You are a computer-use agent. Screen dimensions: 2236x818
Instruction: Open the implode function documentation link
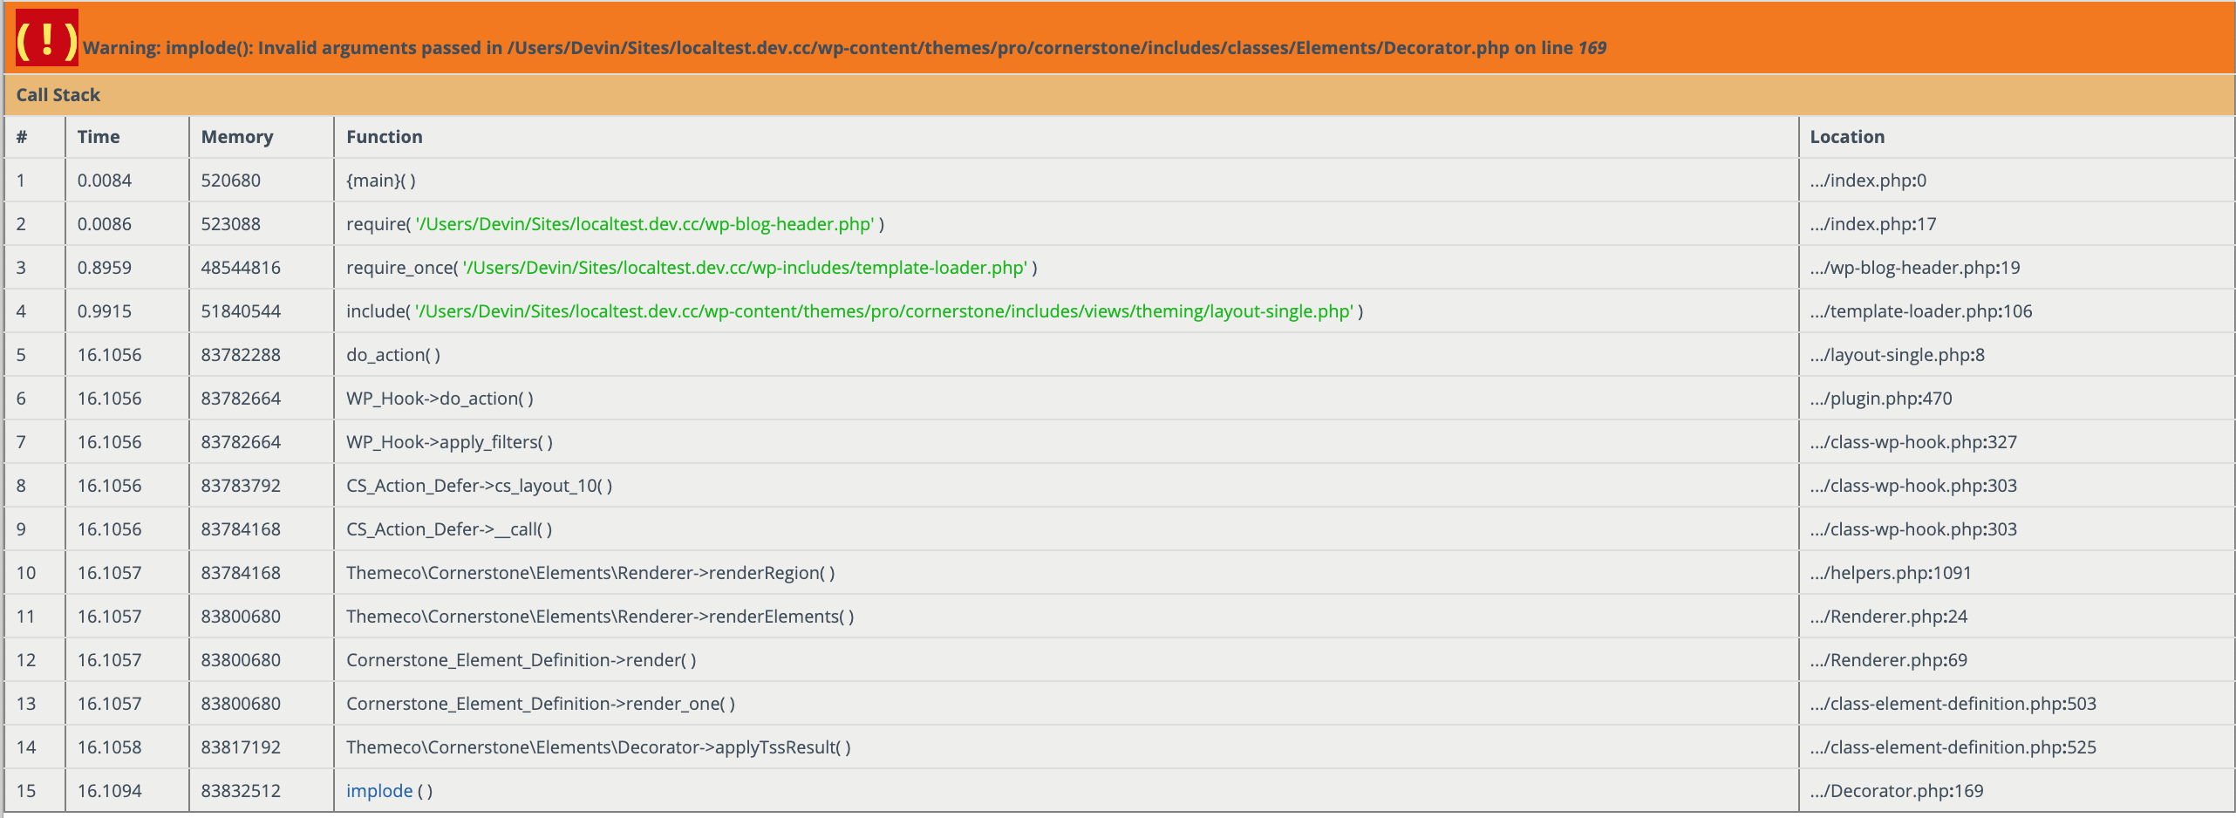(x=379, y=791)
